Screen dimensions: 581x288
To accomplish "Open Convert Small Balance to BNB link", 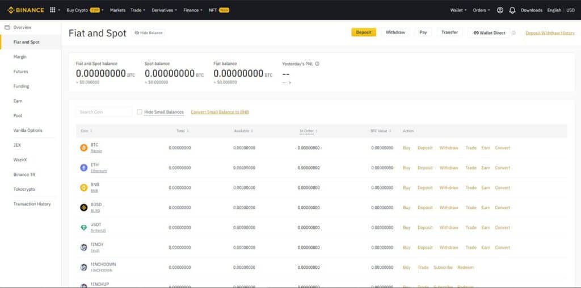I will click(x=220, y=112).
